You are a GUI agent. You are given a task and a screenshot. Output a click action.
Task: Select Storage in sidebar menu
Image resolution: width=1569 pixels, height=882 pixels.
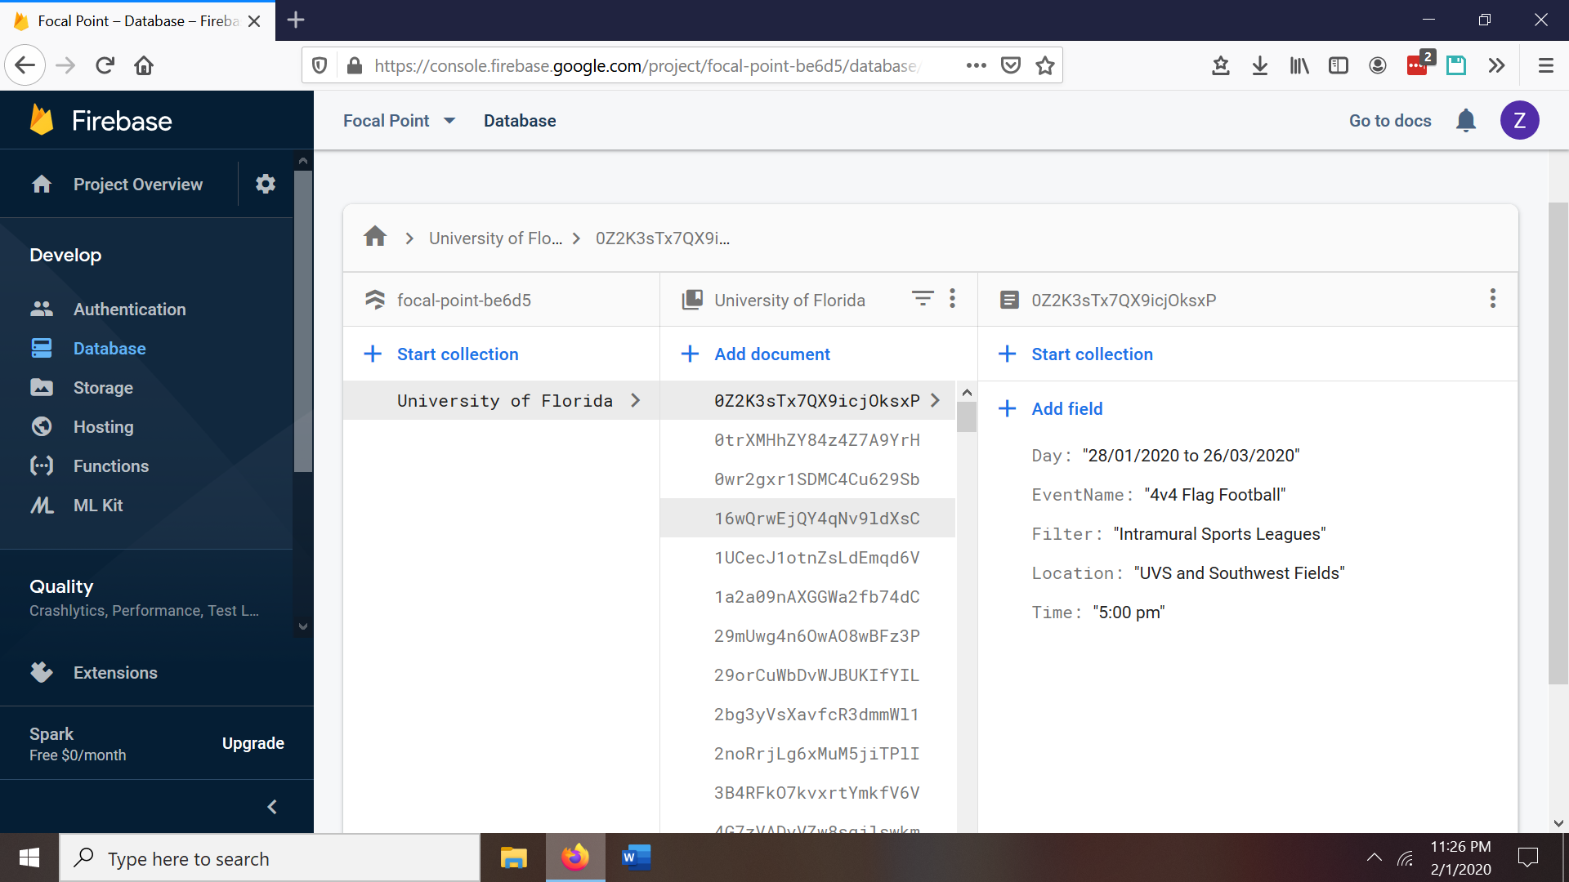tap(103, 388)
